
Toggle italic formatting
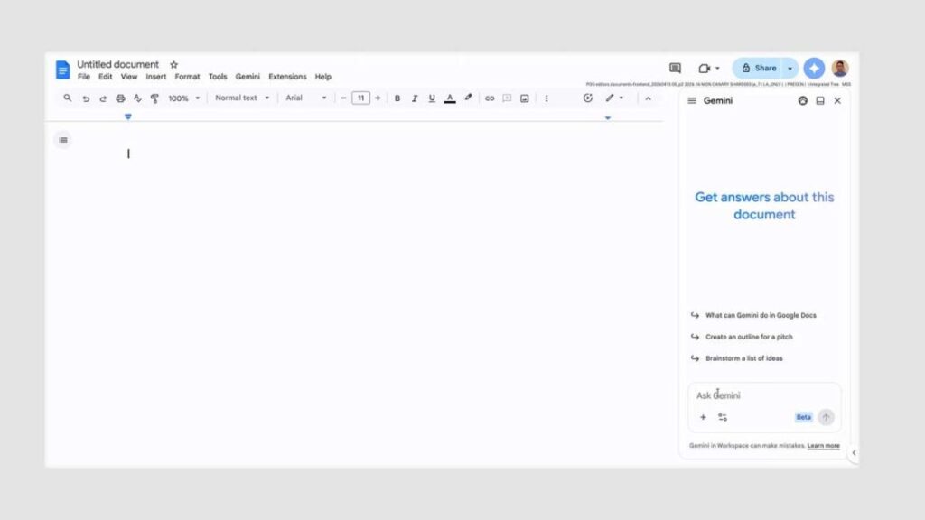tap(414, 98)
